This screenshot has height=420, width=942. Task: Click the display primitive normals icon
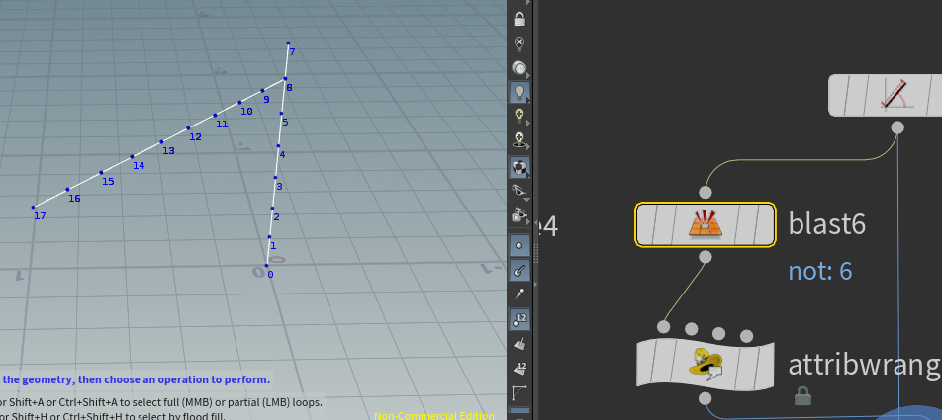519,344
